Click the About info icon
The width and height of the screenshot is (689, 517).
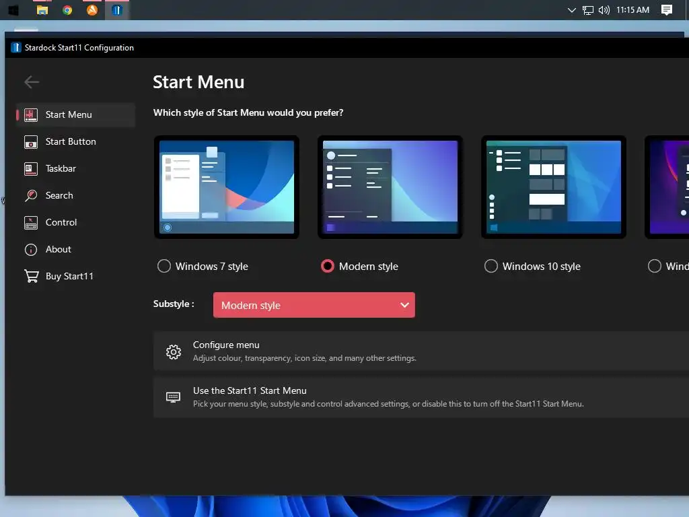[31, 250]
